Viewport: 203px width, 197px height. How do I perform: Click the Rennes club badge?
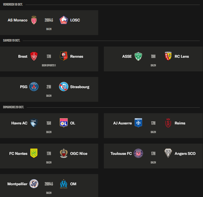[x=64, y=56]
